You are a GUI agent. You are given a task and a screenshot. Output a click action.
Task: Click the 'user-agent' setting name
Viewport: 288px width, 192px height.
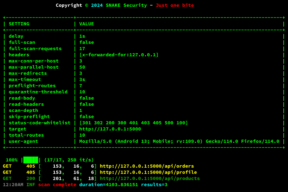coord(23,141)
